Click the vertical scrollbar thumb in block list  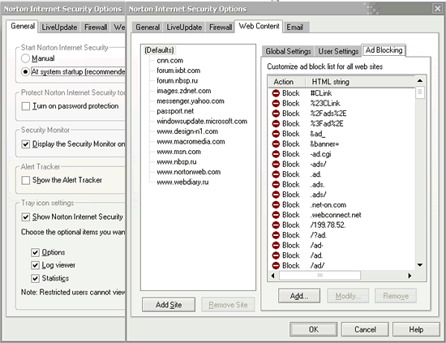click(x=420, y=92)
